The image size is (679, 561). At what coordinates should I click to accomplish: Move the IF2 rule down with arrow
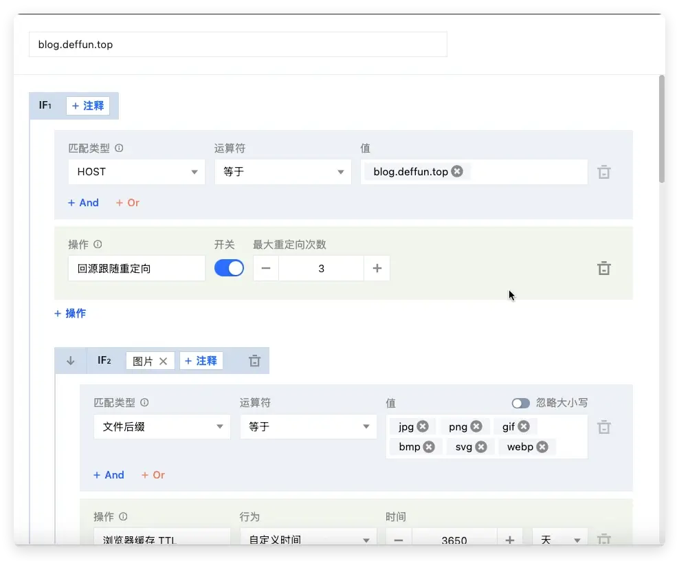70,361
